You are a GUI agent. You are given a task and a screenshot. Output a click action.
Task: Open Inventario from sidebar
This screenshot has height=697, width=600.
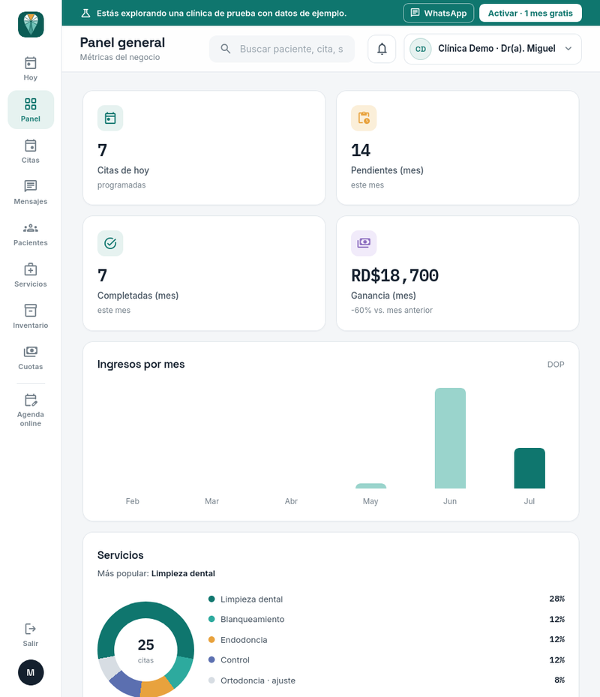point(31,317)
